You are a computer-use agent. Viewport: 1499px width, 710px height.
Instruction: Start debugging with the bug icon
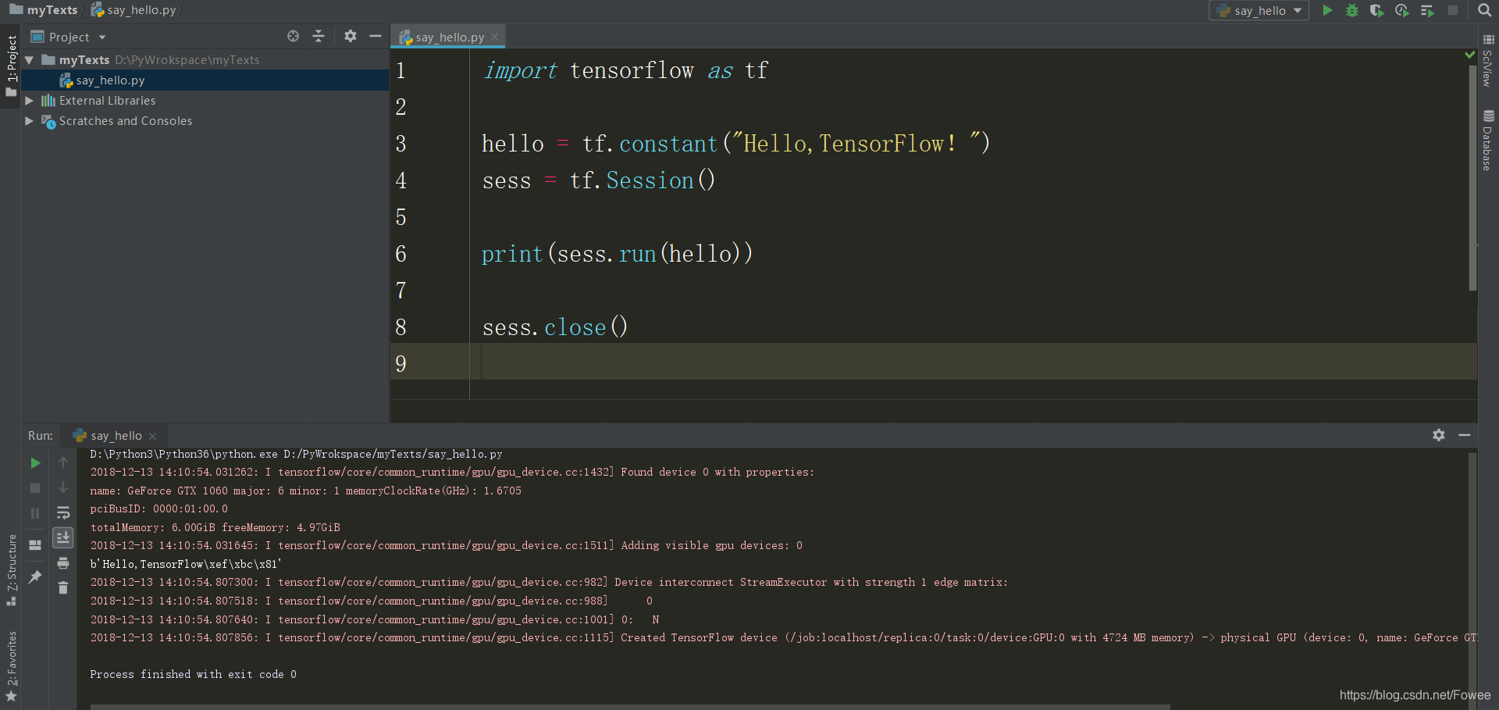pyautogui.click(x=1352, y=10)
